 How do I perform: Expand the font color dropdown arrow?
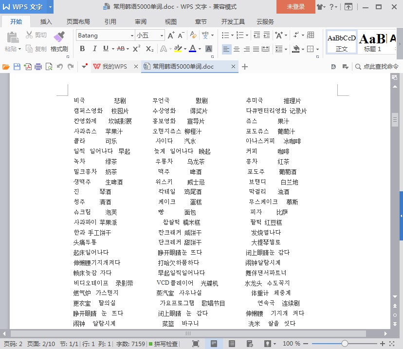[x=200, y=49]
